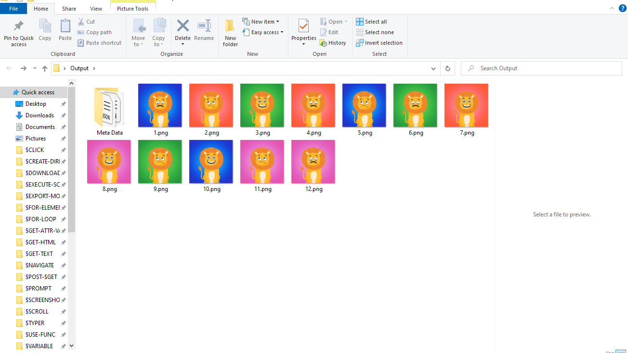Open Properties checkmark icon
628x353 pixels.
click(x=303, y=26)
